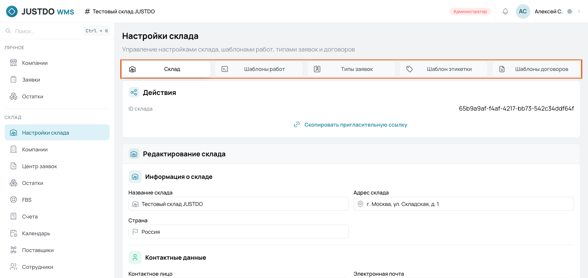This screenshot has height=278, width=588.
Task: Click the Администратор role badge
Action: [x=470, y=11]
